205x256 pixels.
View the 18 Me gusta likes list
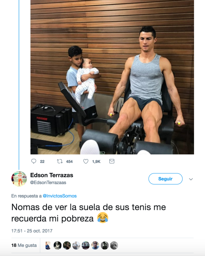tap(24, 245)
